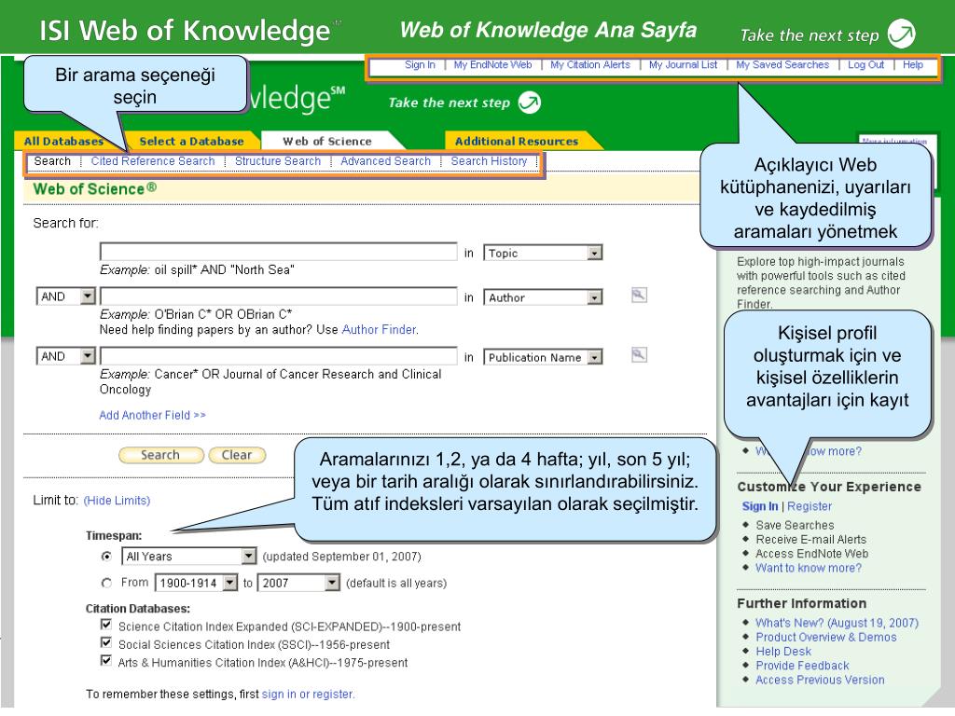
Task: Click Sign In in the top navigation
Action: coord(420,64)
